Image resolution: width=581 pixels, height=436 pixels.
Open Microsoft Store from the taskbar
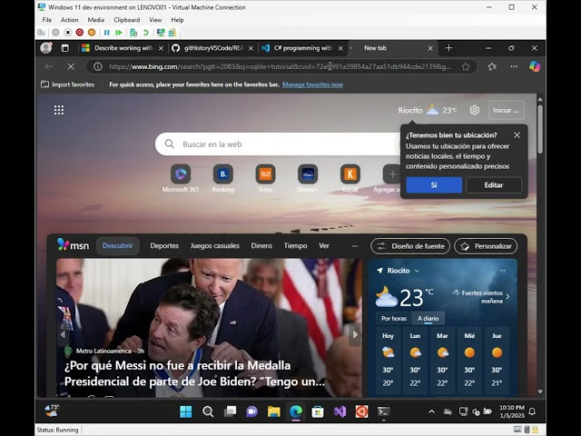click(318, 411)
